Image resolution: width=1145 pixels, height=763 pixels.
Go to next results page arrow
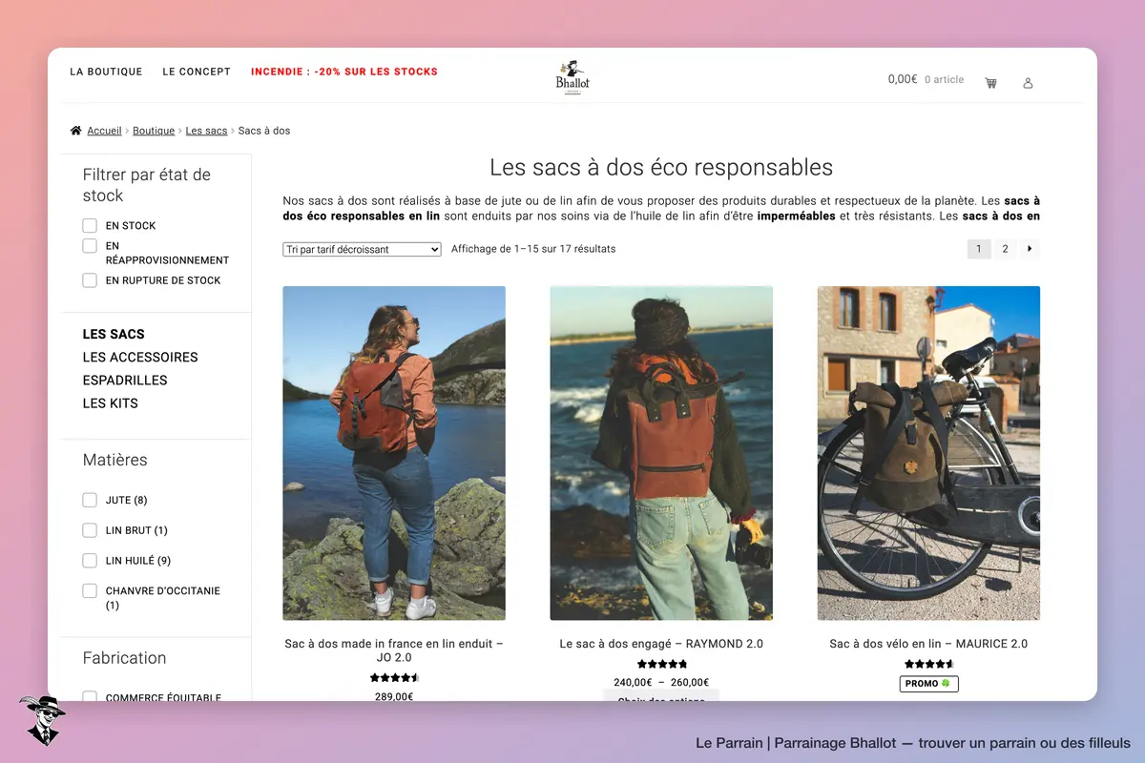click(1030, 249)
